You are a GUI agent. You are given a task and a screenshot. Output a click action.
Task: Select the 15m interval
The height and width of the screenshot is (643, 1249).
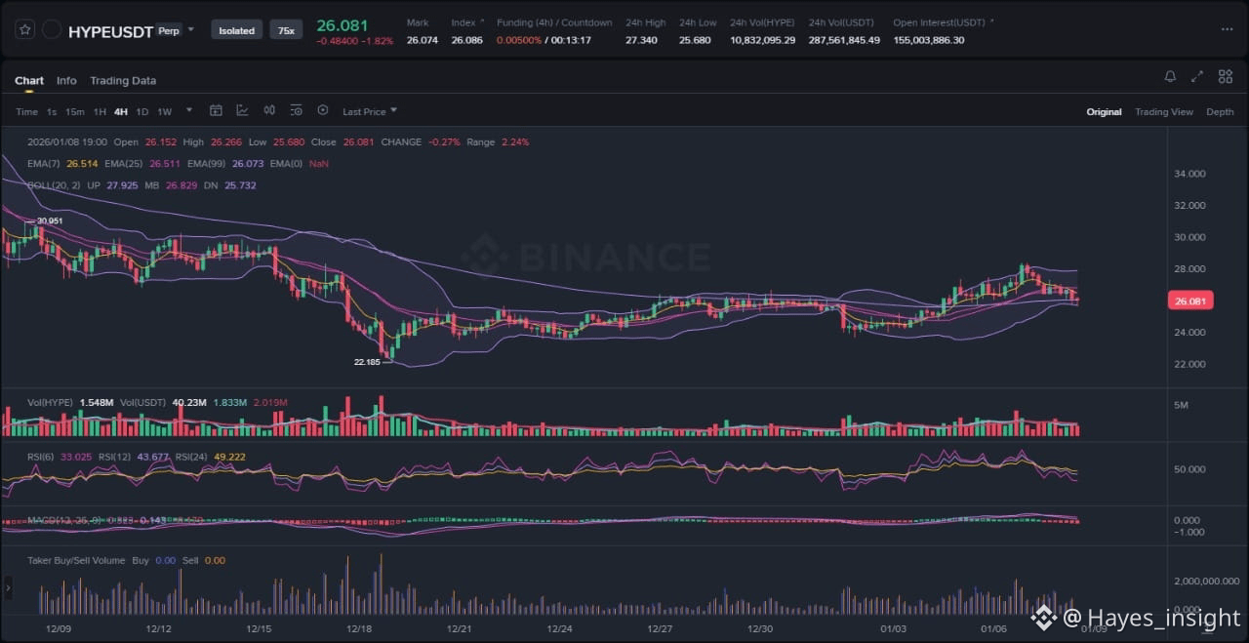click(x=75, y=111)
